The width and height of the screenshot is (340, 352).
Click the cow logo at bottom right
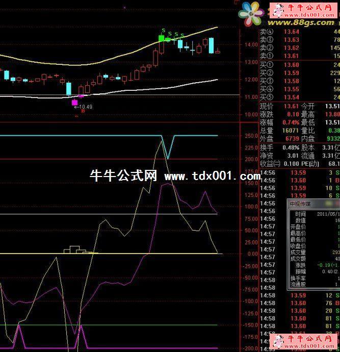click(278, 341)
